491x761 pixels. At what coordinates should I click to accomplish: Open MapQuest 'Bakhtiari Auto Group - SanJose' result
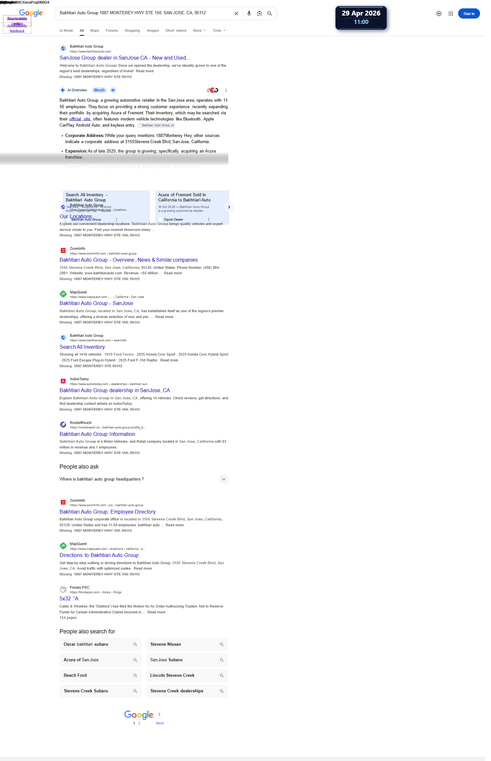[x=96, y=303]
